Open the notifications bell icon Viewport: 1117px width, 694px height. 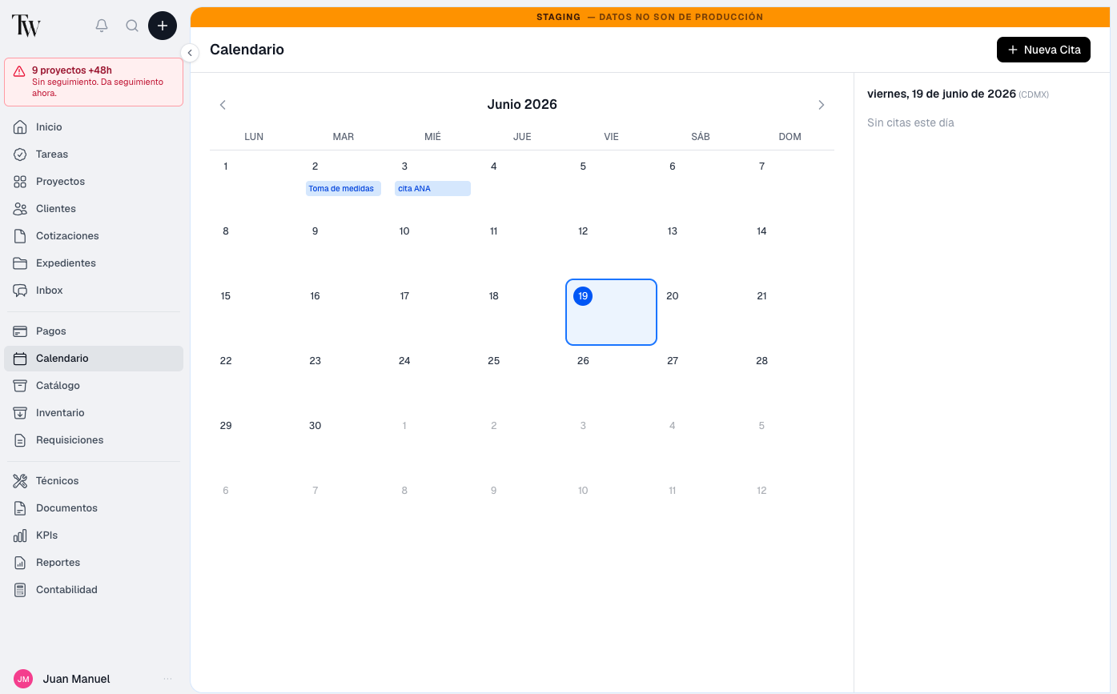pos(102,26)
